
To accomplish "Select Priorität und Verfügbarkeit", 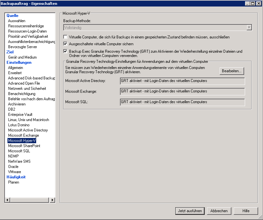I will pos(28,36).
